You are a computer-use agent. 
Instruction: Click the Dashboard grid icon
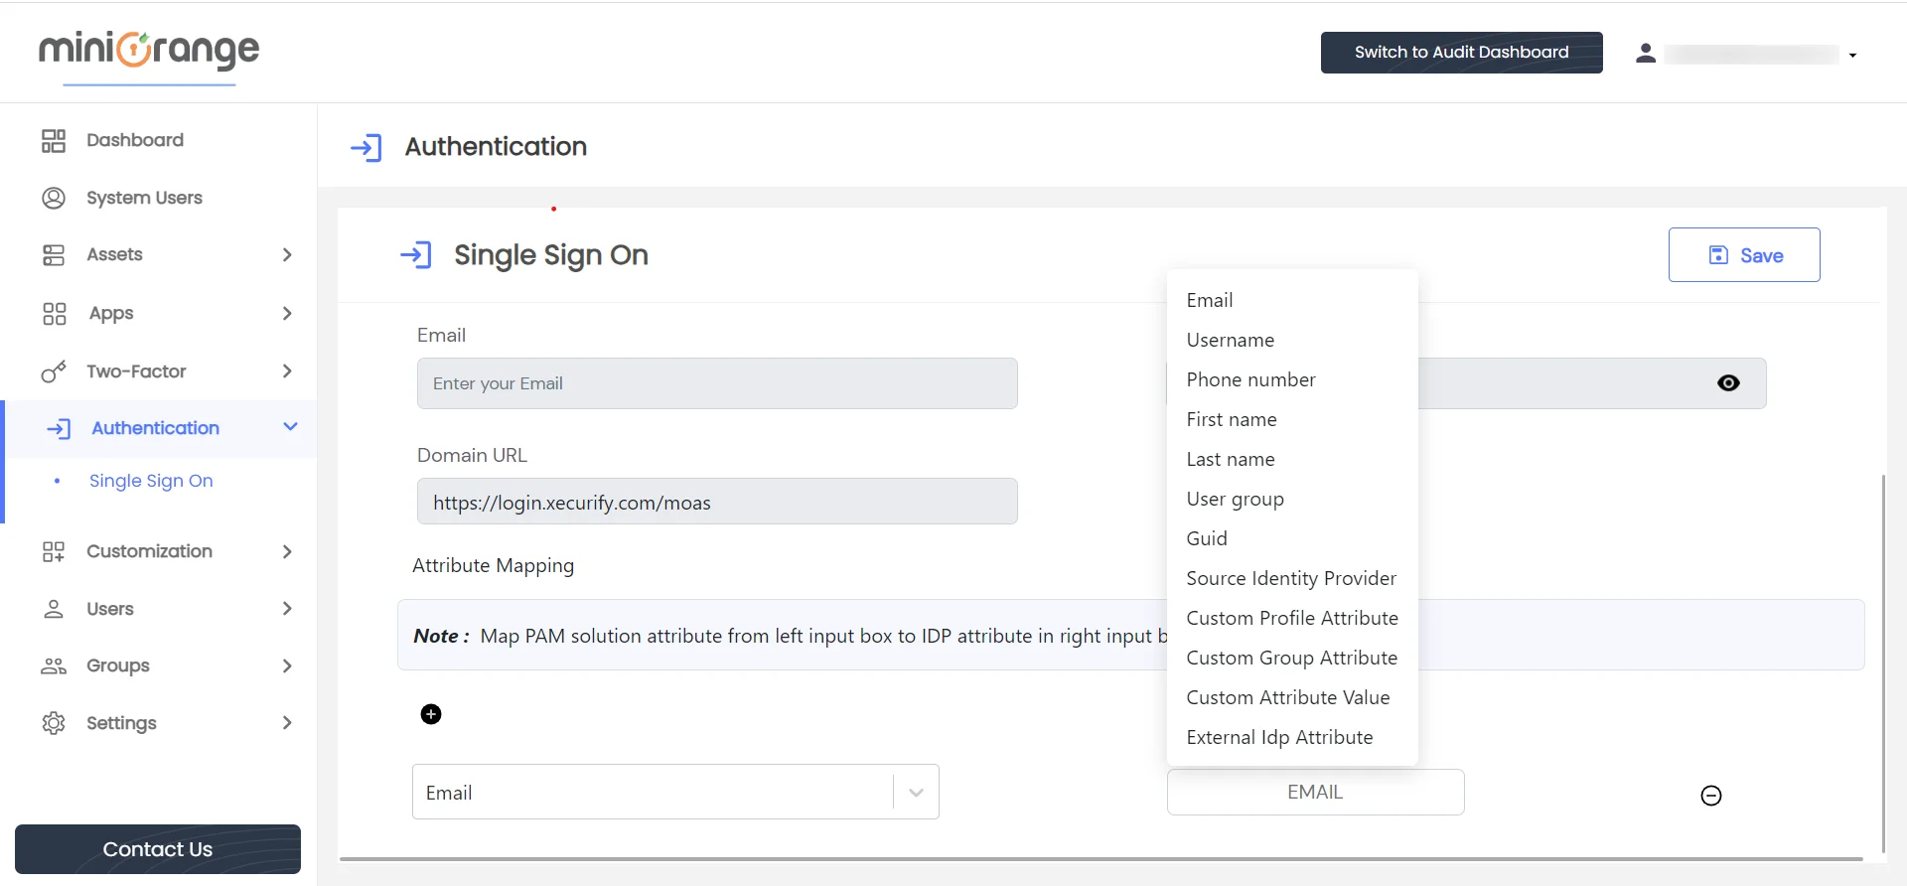pos(54,140)
